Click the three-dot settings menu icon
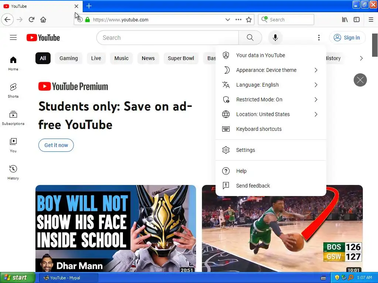 pyautogui.click(x=319, y=38)
